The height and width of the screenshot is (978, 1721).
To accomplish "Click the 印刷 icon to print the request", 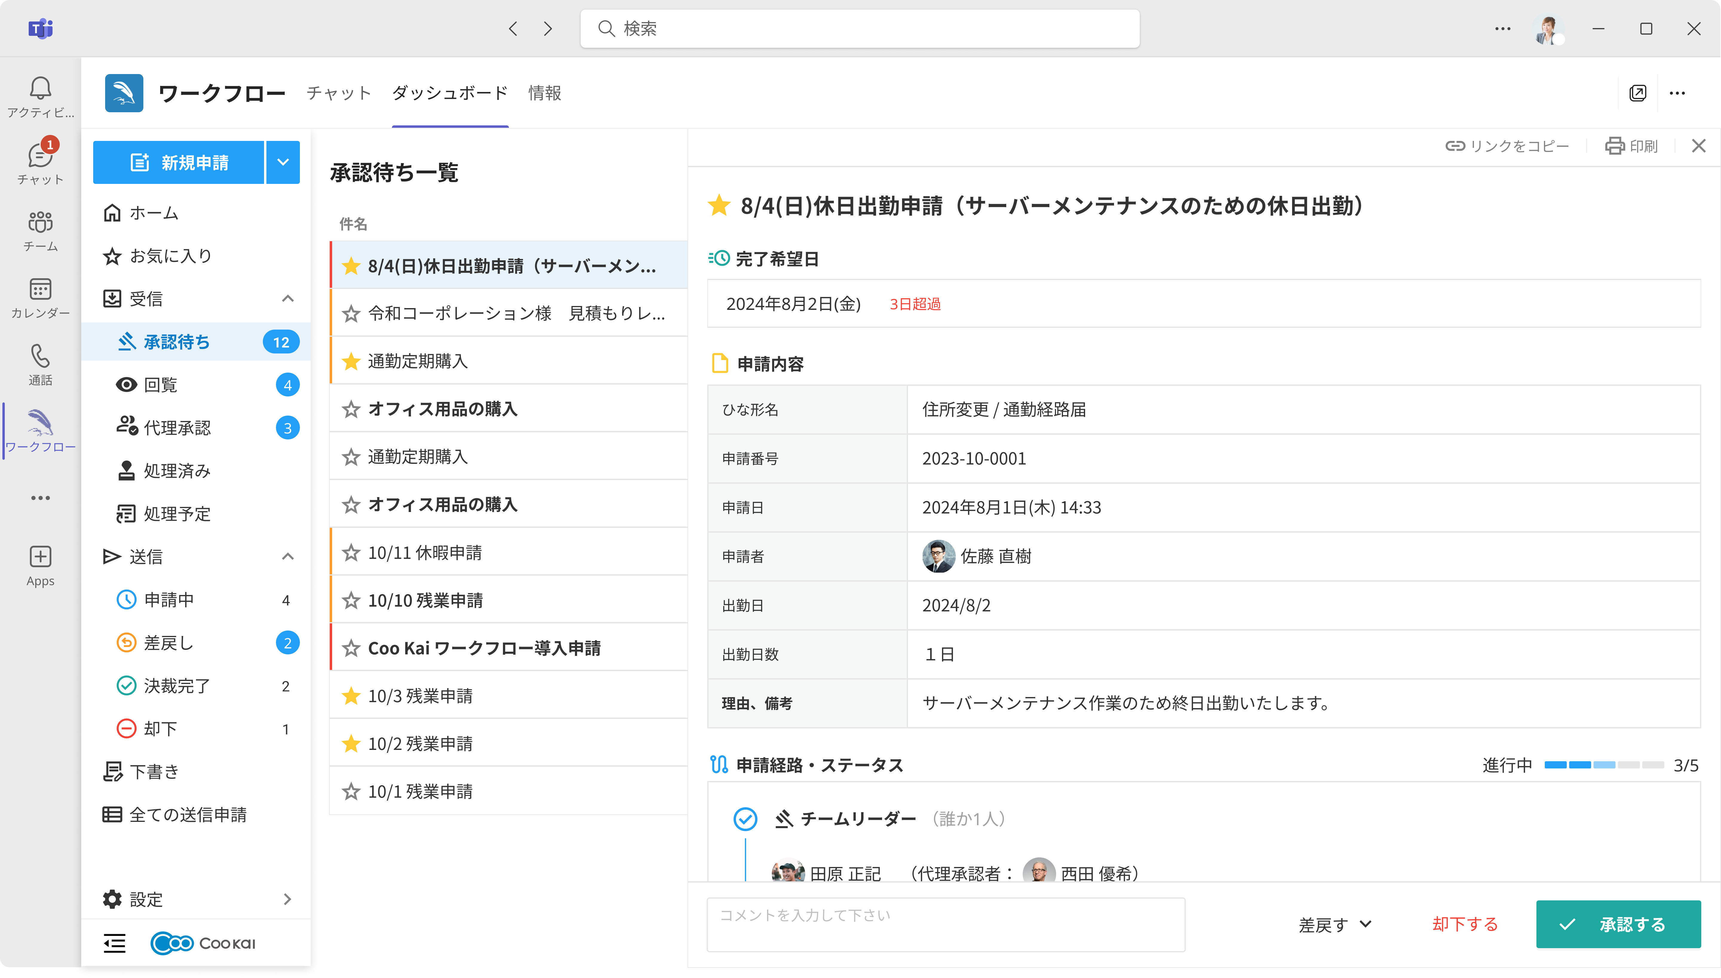I will tap(1632, 146).
